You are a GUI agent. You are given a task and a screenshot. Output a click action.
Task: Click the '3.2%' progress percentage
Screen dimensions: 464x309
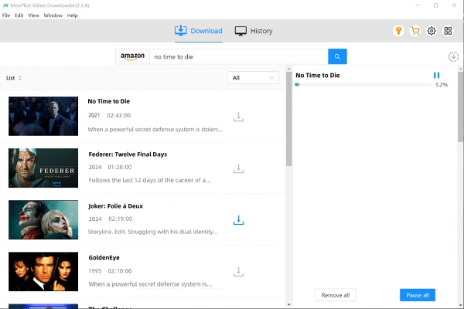click(442, 85)
